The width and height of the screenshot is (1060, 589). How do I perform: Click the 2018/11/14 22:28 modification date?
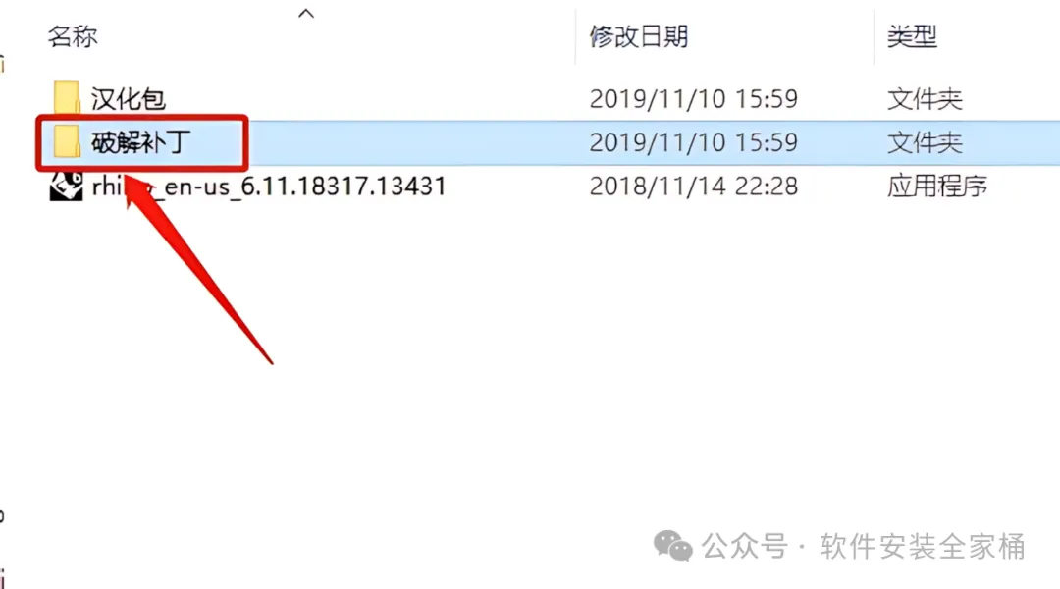694,186
